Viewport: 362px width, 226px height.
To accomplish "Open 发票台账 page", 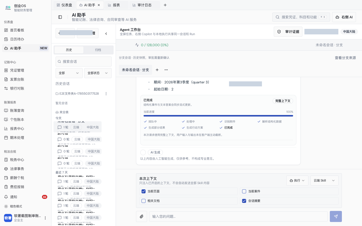I will [x=25, y=79].
